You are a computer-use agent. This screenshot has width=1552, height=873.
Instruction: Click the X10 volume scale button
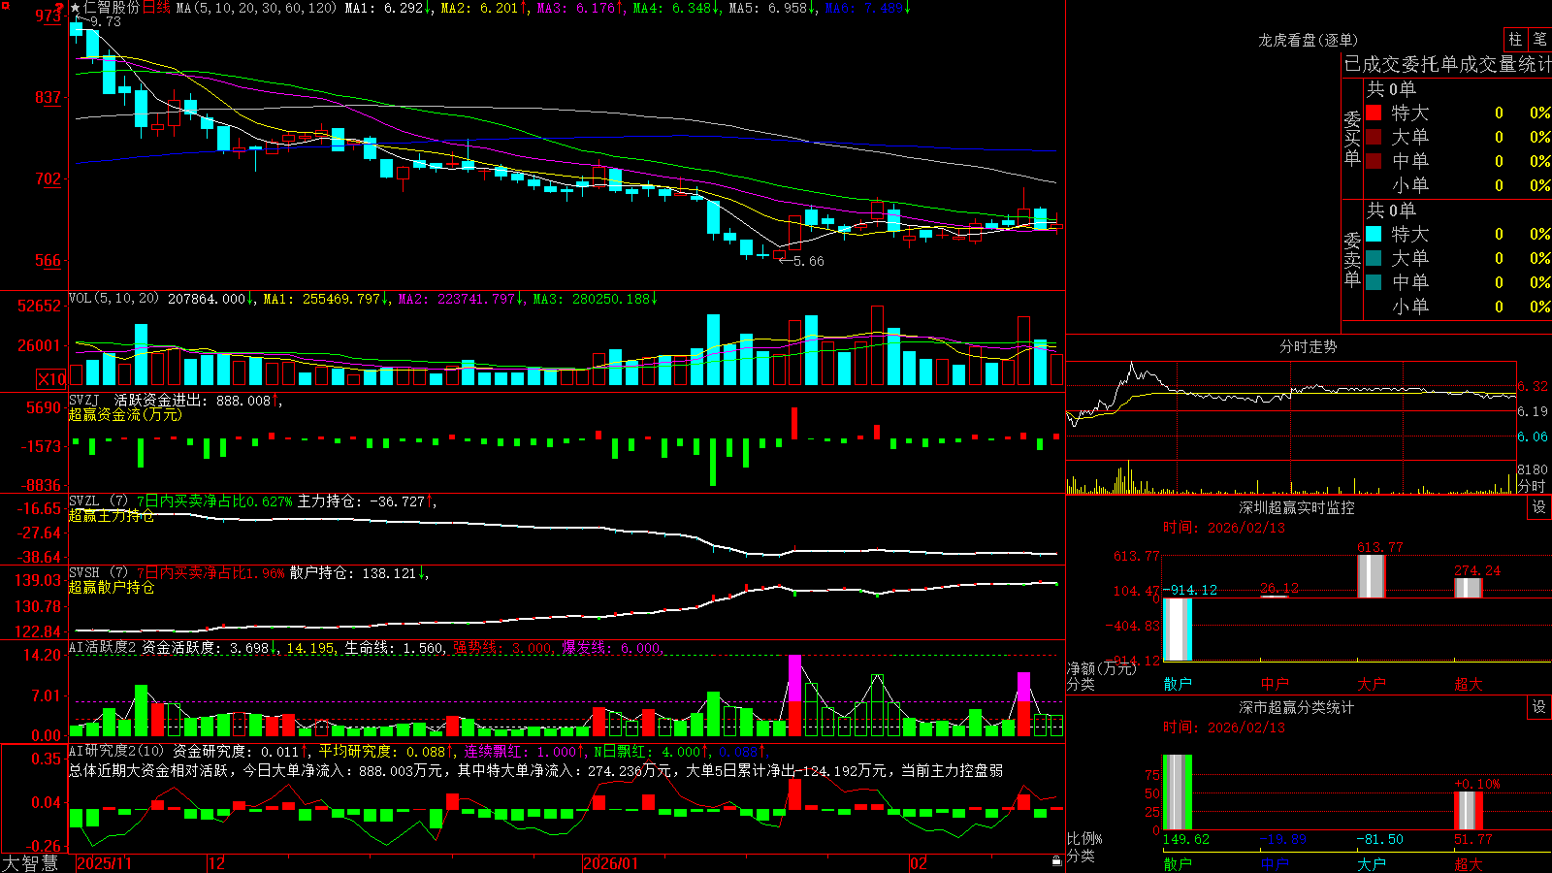tap(51, 379)
